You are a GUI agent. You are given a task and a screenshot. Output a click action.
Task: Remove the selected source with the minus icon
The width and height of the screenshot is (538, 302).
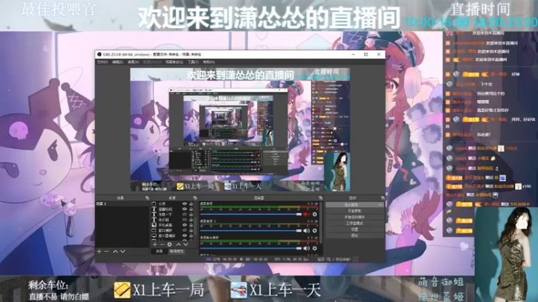coord(162,244)
